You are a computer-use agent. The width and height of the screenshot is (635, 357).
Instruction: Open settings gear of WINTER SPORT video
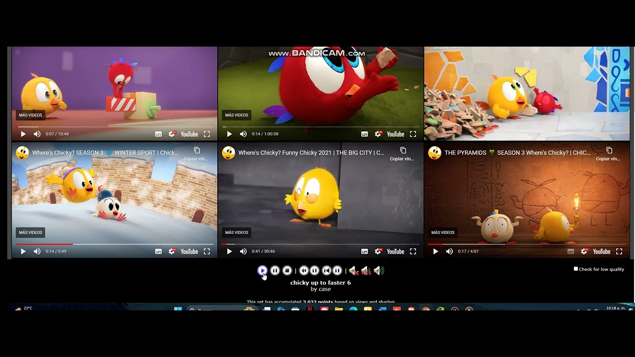pyautogui.click(x=172, y=251)
